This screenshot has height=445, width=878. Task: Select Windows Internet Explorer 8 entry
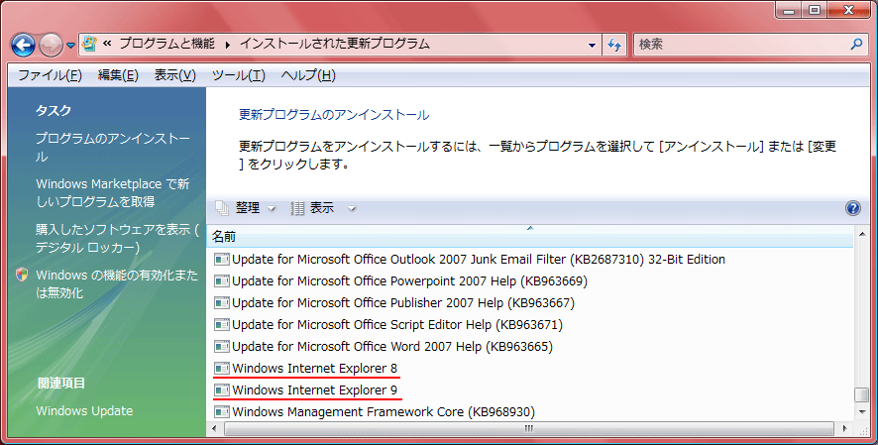tap(306, 369)
